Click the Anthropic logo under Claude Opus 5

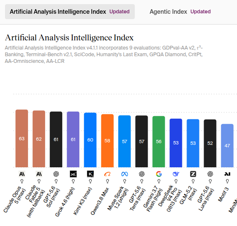22,174
